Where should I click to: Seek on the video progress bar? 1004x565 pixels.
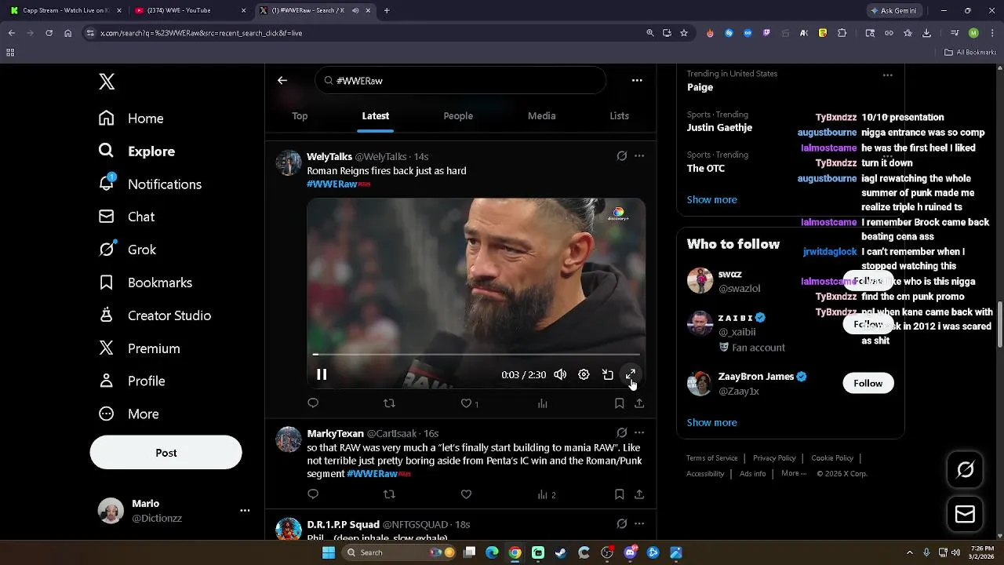(x=476, y=355)
